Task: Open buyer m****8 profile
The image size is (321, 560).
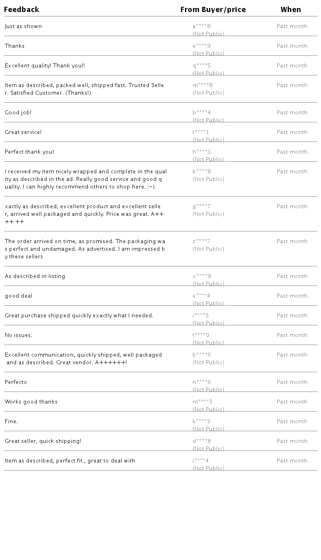Action: pos(202,85)
